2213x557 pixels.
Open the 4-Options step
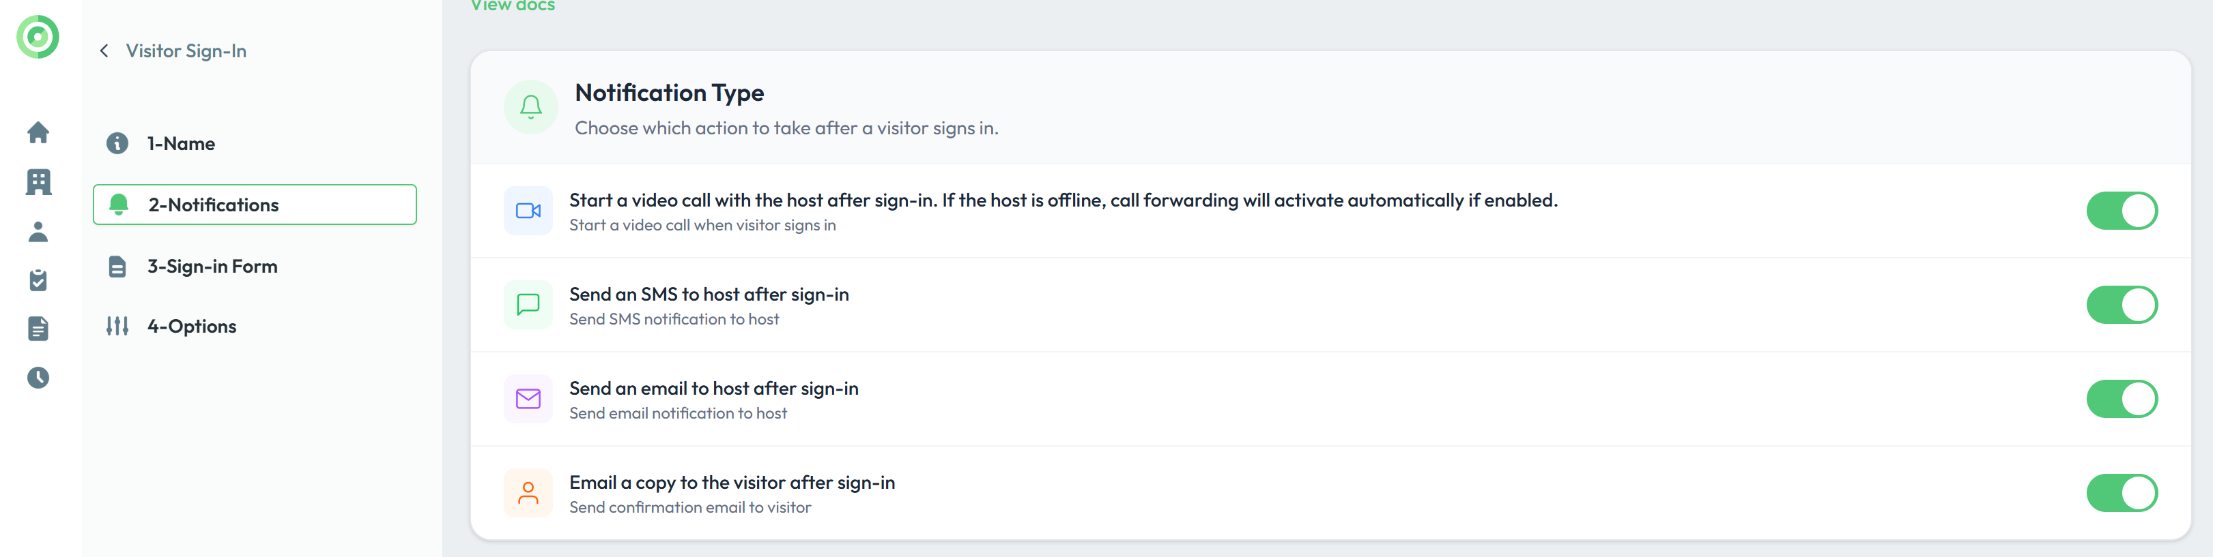coord(190,327)
